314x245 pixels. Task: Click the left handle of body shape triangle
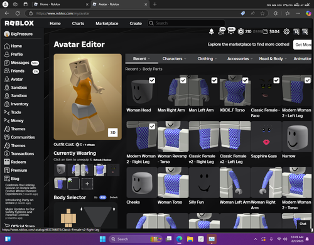point(82,209)
